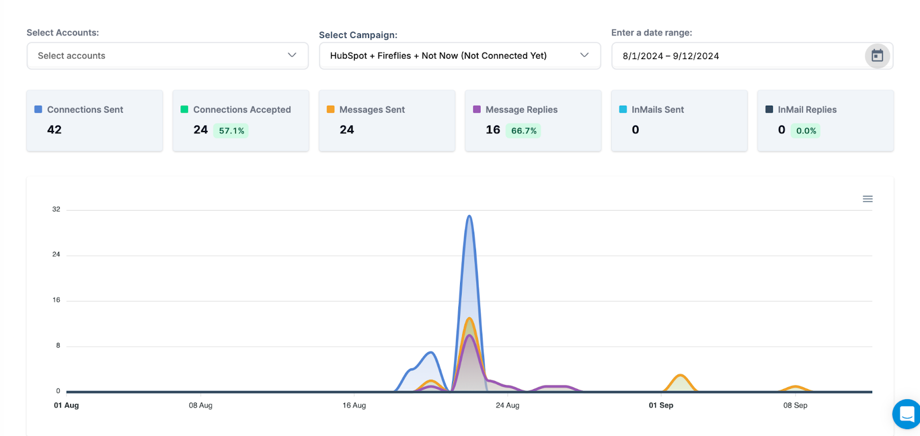
Task: Select the Connections Sent card label
Action: [85, 110]
